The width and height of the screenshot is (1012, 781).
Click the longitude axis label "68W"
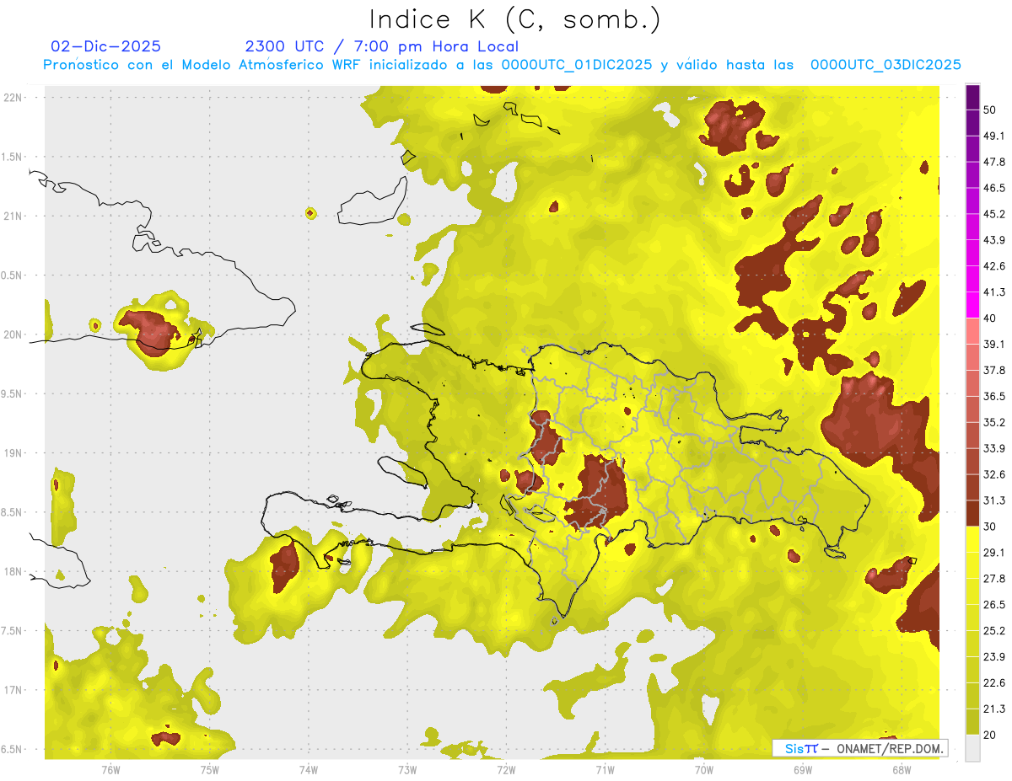pyautogui.click(x=901, y=769)
